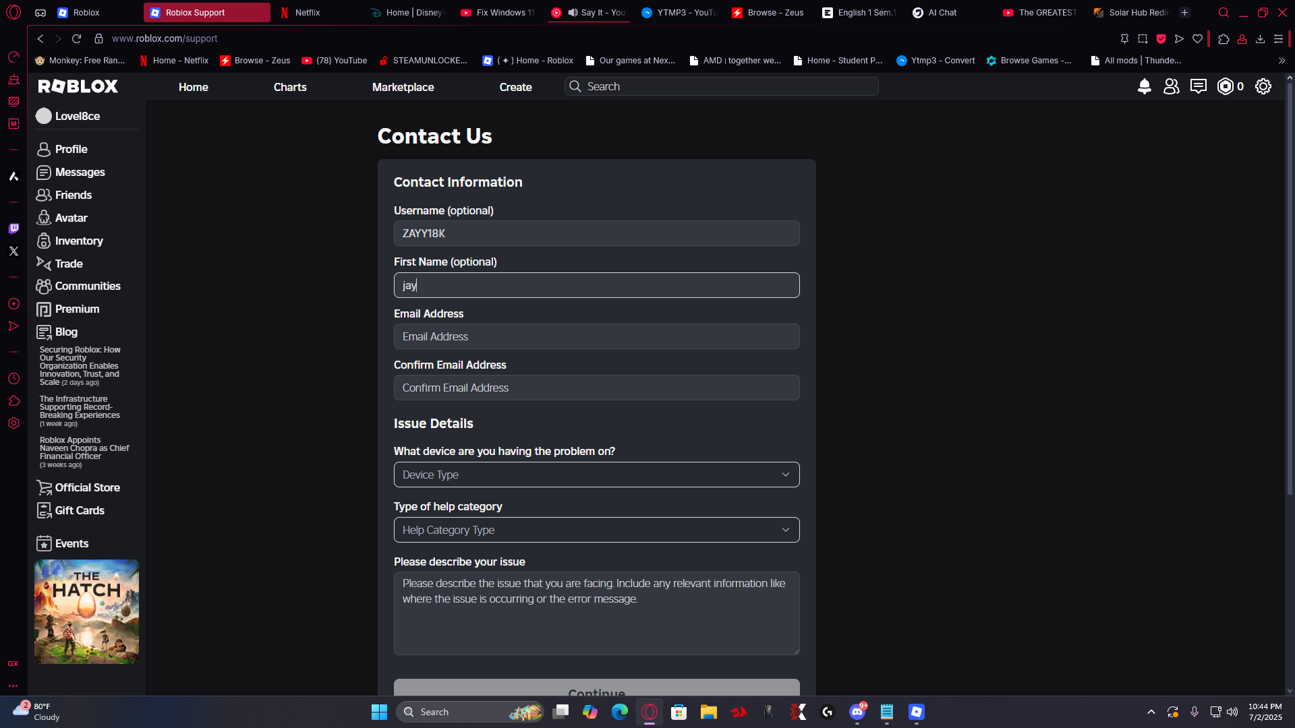Open the weather widget showing 80°F
Viewport: 1295px width, 728px height.
[x=37, y=712]
